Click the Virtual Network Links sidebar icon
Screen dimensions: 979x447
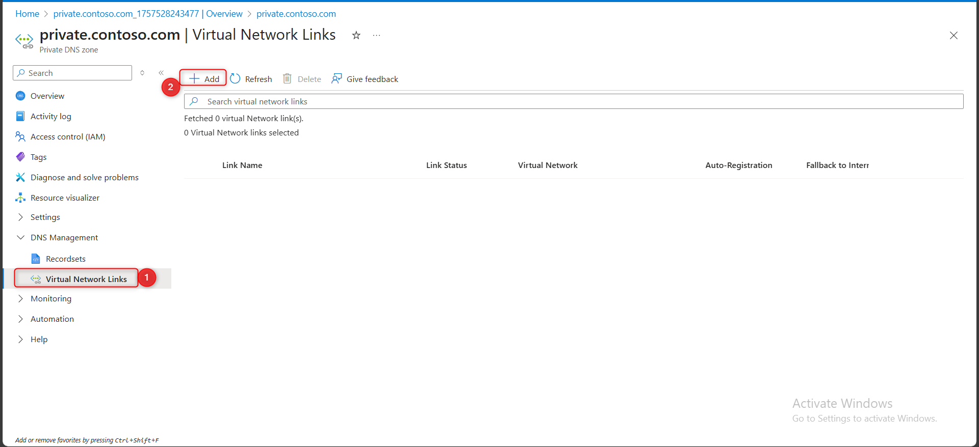pos(36,279)
